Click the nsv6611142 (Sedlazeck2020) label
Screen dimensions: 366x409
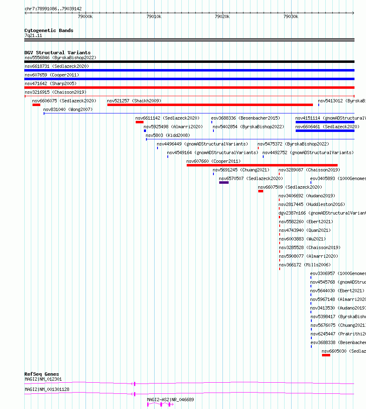point(167,118)
